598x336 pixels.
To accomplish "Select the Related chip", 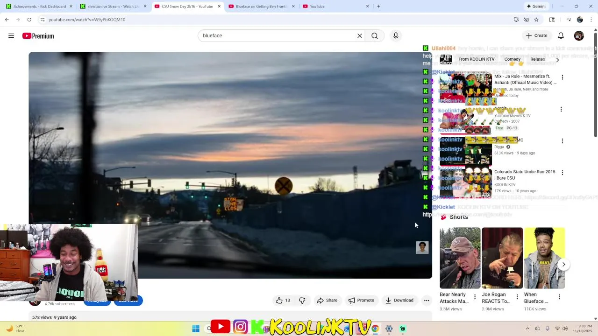I will [x=537, y=59].
